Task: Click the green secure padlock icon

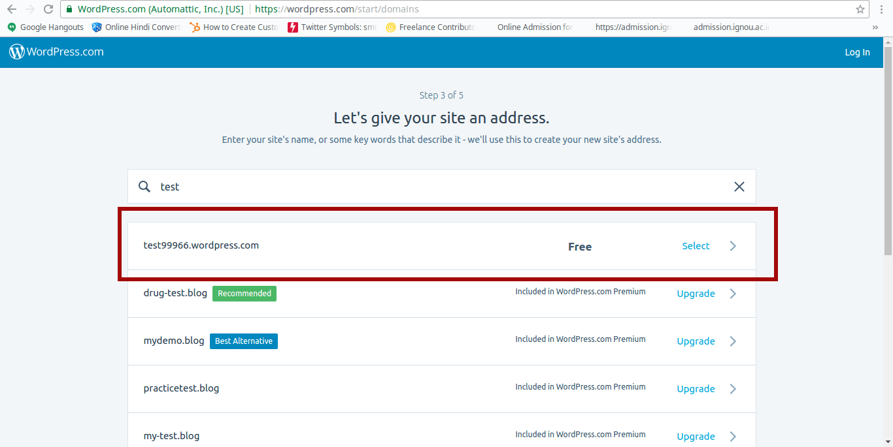Action: [69, 9]
